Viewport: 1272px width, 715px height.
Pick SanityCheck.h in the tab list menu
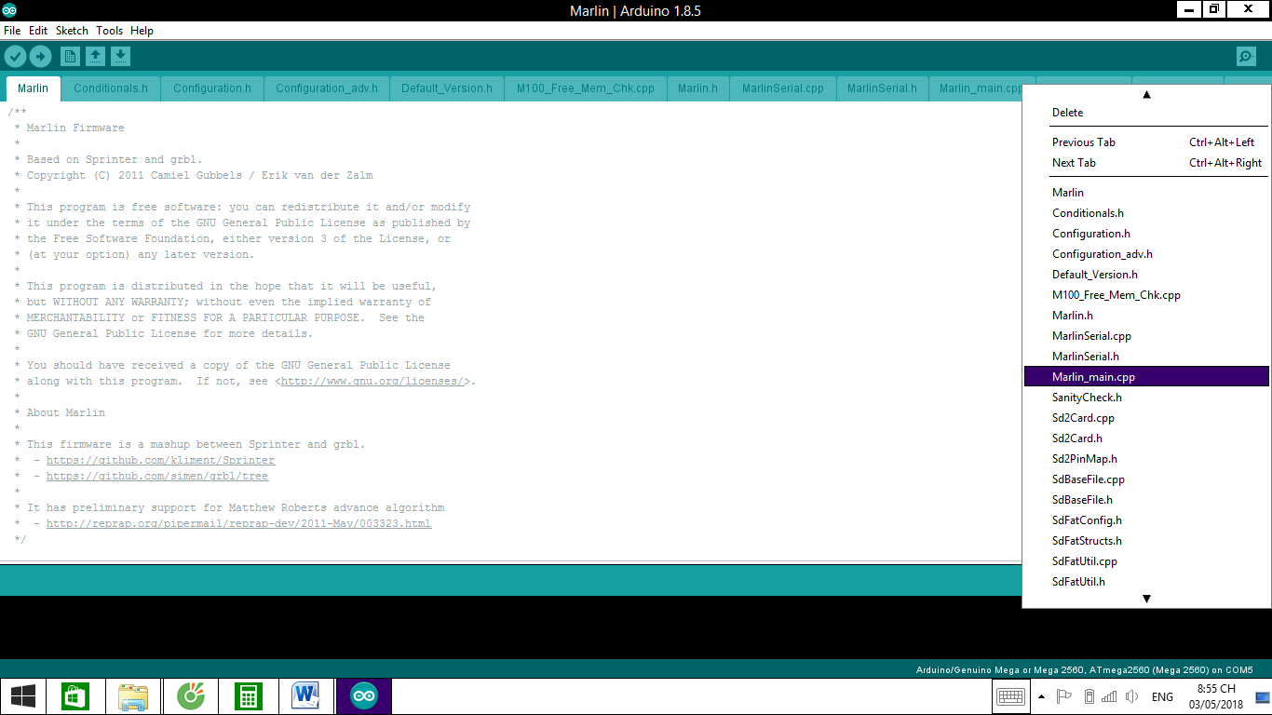1146,398
